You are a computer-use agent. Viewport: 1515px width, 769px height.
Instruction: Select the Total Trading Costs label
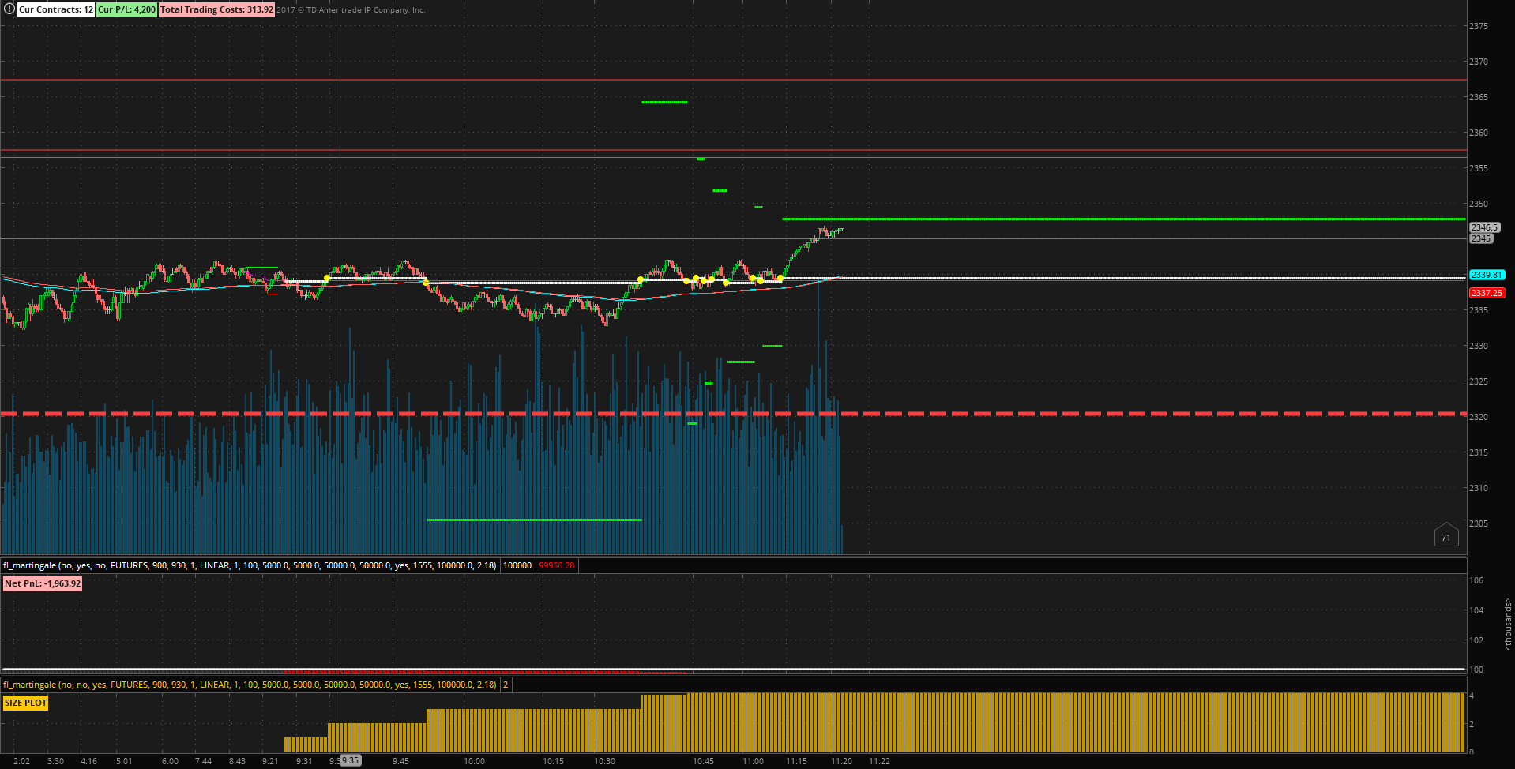coord(216,9)
